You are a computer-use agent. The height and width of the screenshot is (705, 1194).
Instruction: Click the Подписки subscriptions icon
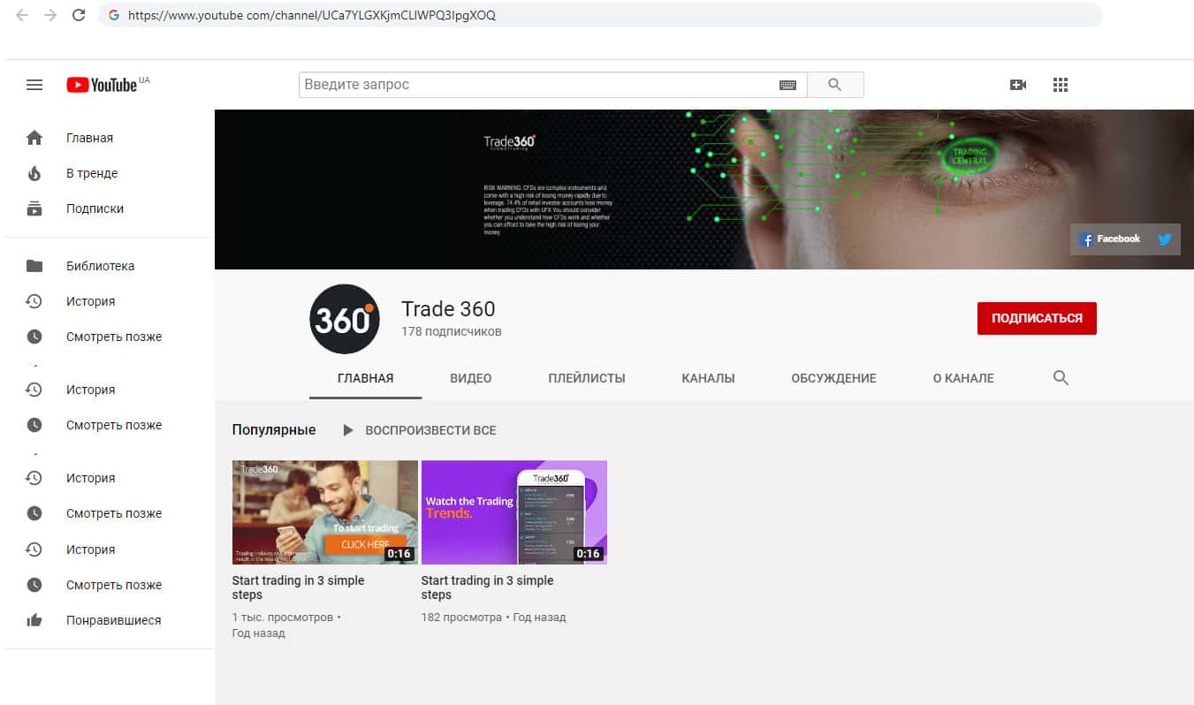(34, 208)
